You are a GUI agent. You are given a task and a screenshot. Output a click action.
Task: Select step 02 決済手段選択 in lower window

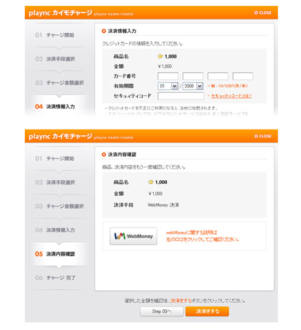(55, 182)
